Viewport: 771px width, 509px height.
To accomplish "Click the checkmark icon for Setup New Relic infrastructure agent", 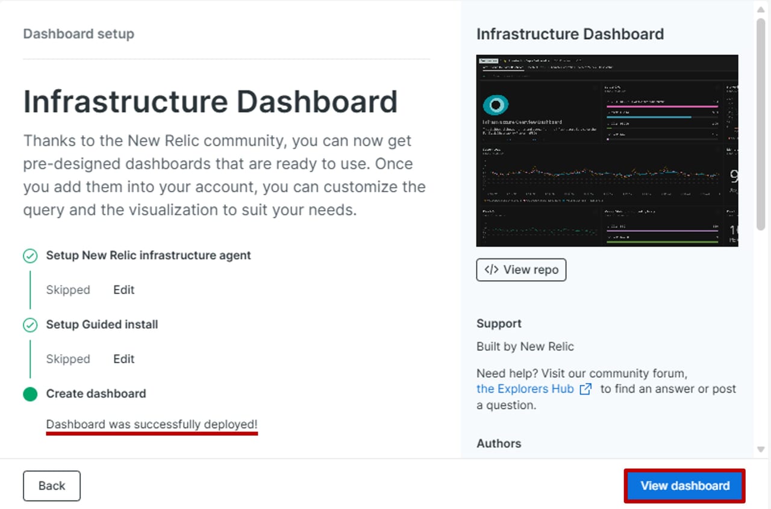I will [30, 256].
